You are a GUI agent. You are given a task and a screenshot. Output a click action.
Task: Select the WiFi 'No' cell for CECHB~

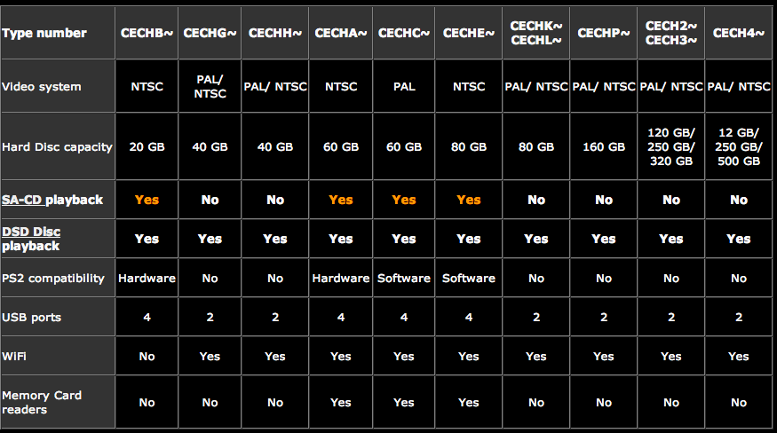tap(147, 356)
